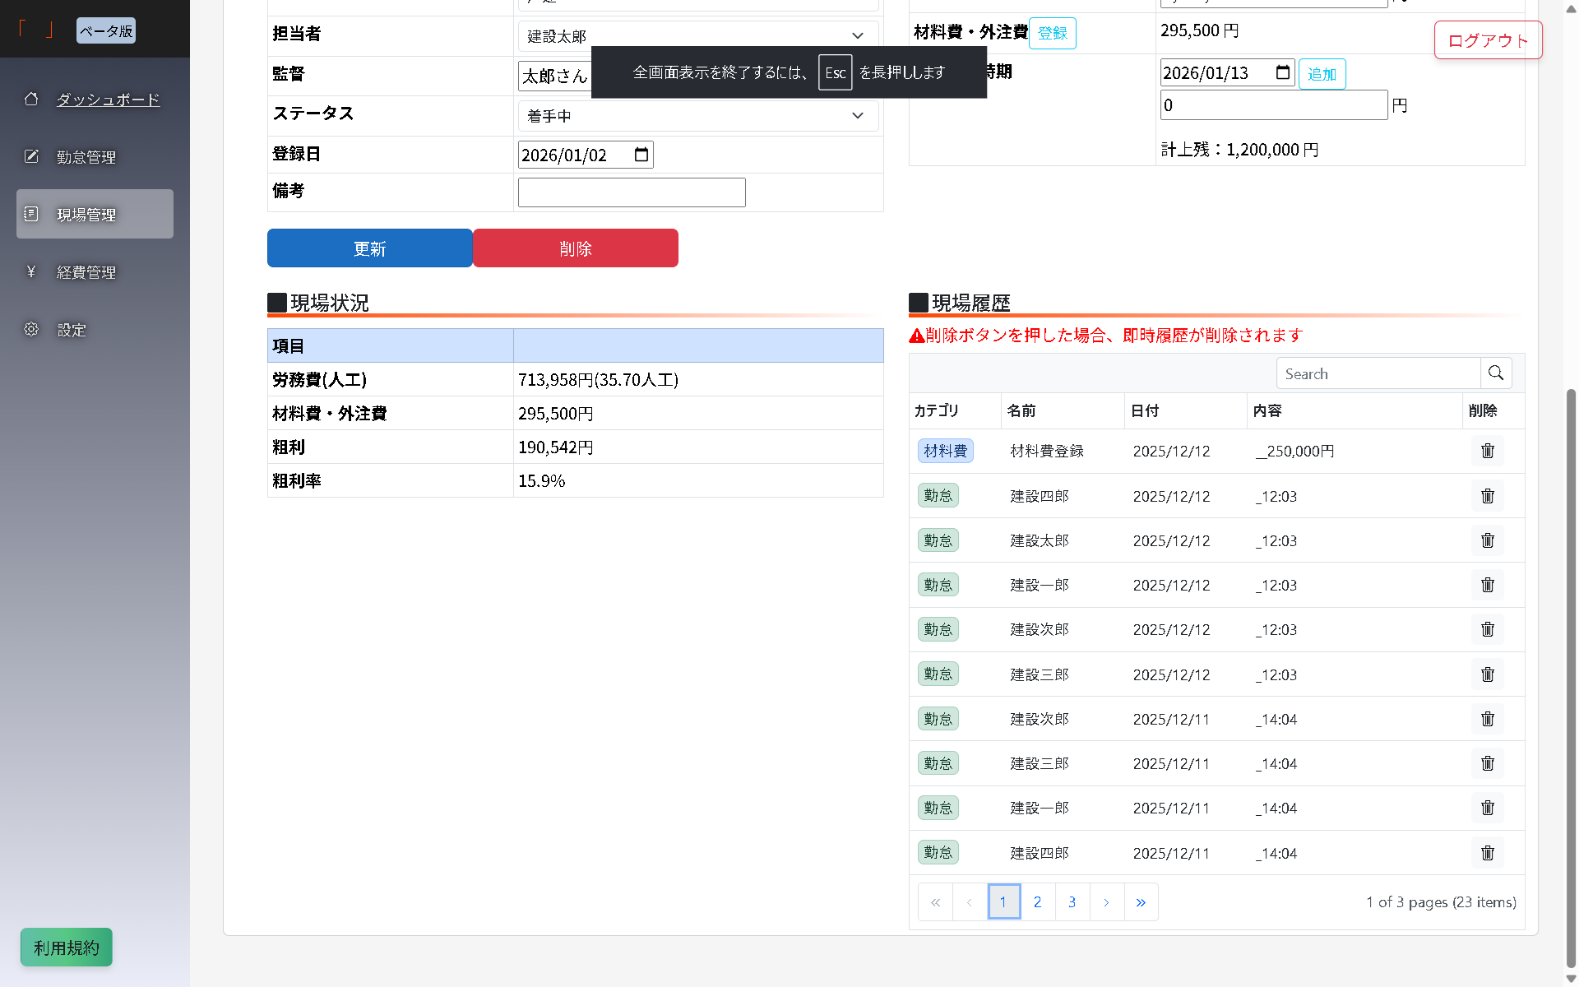Open the calendar picker on 登録日 field
This screenshot has height=987, width=1579.
pos(641,154)
